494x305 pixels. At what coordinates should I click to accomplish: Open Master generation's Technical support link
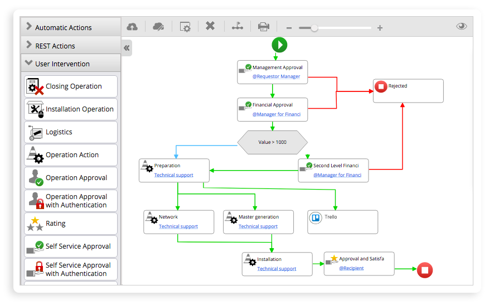click(258, 226)
